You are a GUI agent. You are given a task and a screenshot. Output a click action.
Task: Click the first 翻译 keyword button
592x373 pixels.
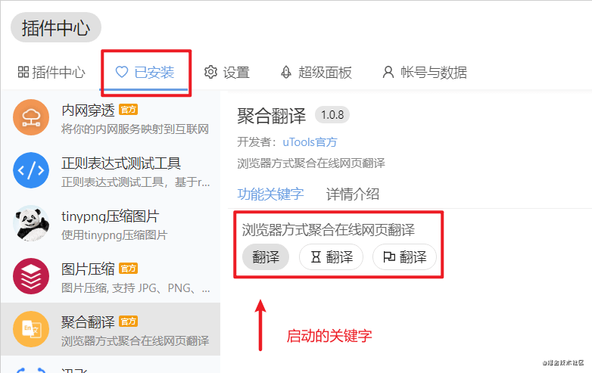(x=266, y=256)
